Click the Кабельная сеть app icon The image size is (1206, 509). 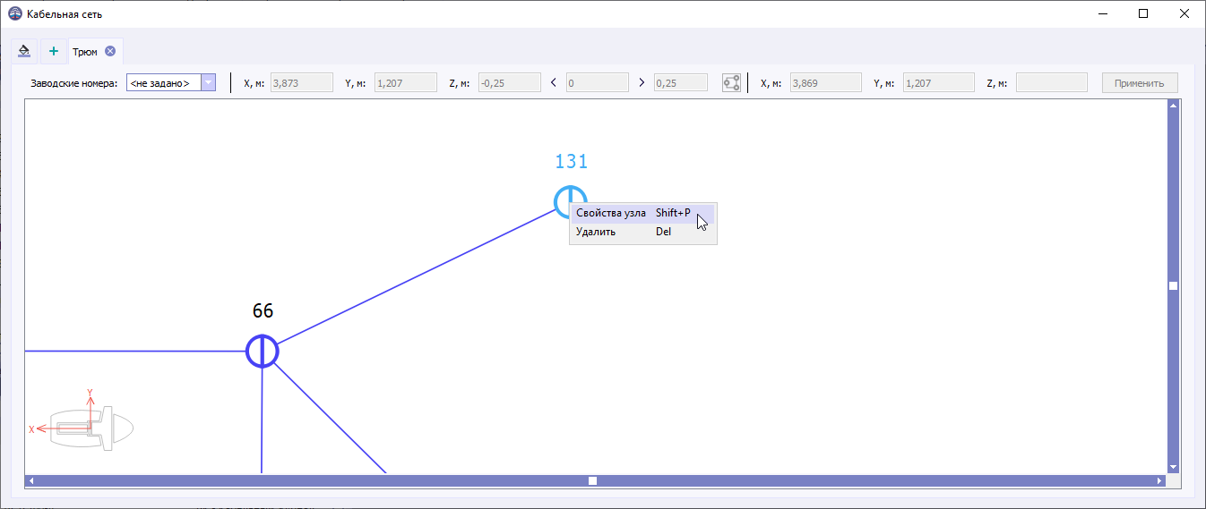[14, 14]
